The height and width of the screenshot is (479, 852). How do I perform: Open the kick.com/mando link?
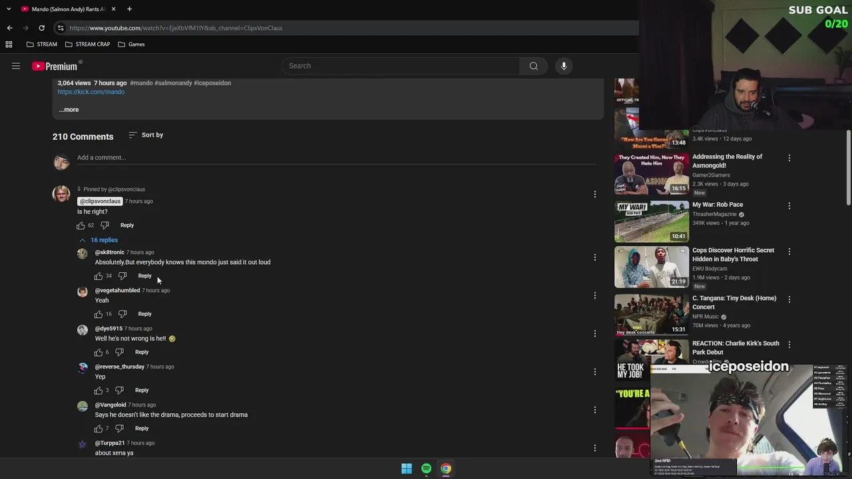point(91,92)
